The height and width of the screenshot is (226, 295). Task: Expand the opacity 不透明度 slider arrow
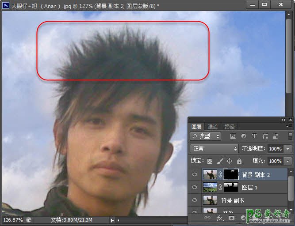click(288, 149)
